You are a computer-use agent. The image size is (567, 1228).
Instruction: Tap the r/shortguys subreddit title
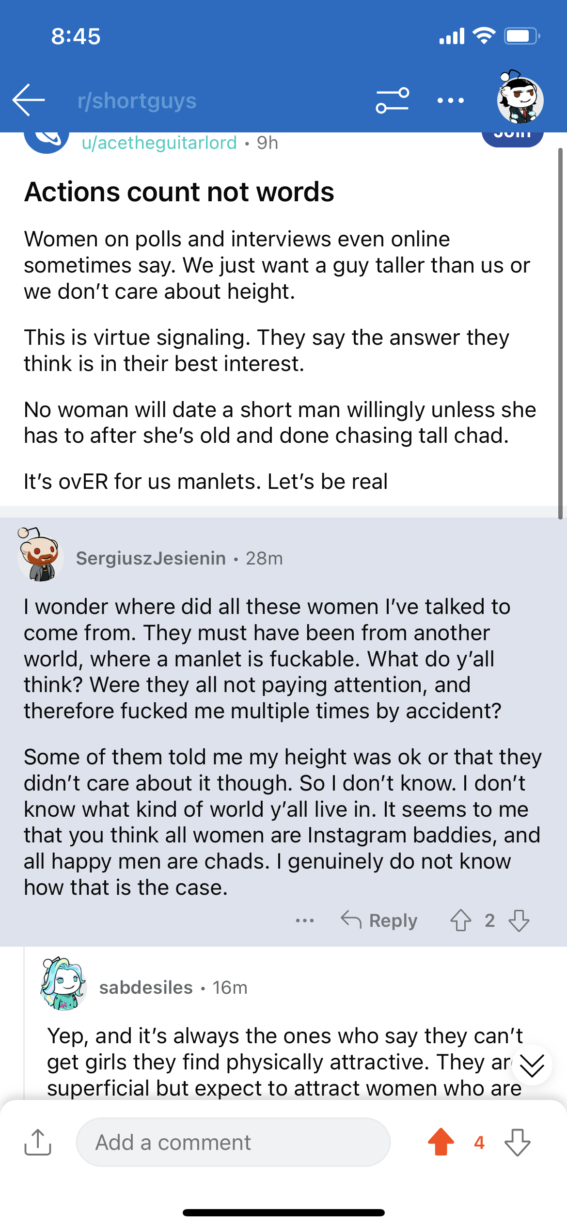tap(137, 101)
